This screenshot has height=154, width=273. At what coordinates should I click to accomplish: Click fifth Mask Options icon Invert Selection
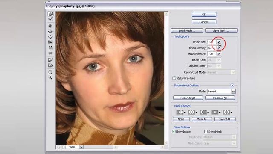pyautogui.click(x=227, y=112)
